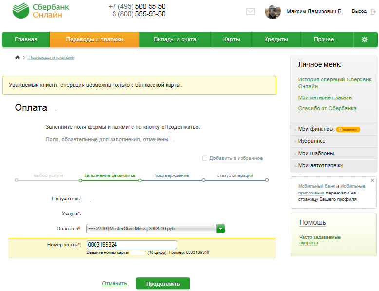Open Мои интернет-заказы link
Viewport: 379px width, 291px height.
tap(325, 97)
